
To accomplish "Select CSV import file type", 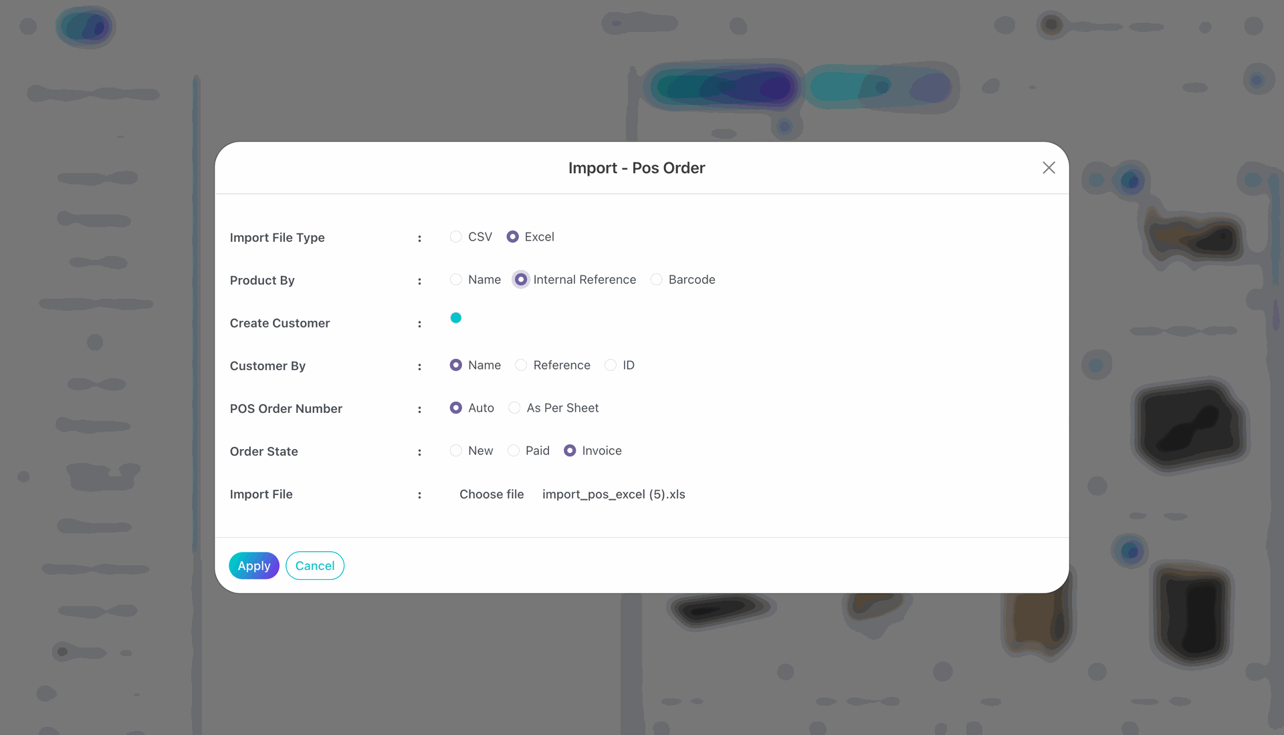I will pos(455,237).
